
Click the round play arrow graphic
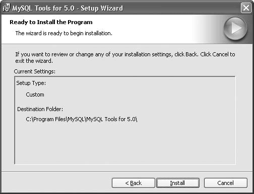point(235,28)
